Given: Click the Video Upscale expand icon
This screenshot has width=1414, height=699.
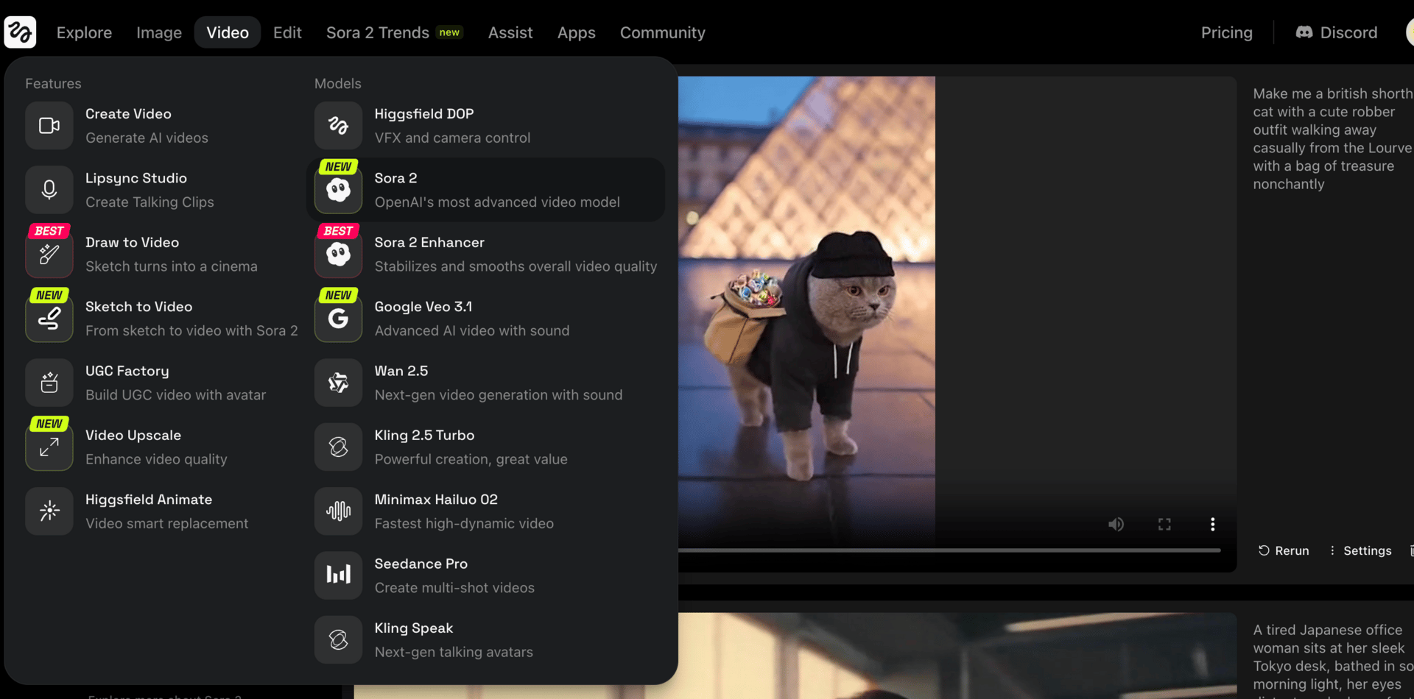Looking at the screenshot, I should (49, 447).
